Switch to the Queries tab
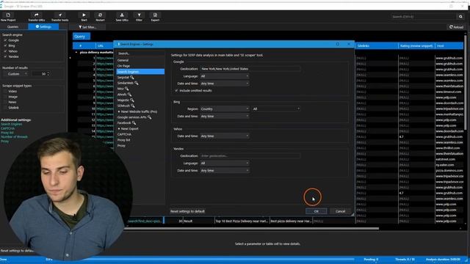The height and width of the screenshot is (264, 470). (13, 26)
